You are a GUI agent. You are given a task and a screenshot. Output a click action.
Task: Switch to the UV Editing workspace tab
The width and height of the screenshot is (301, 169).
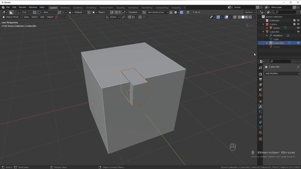91,8
